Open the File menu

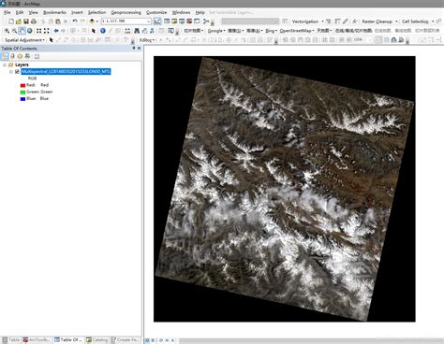click(x=7, y=12)
